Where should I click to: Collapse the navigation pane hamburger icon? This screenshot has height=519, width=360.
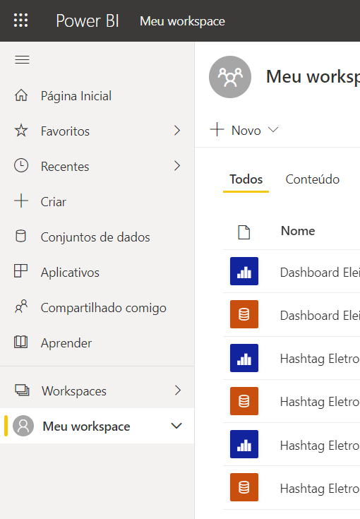(22, 59)
